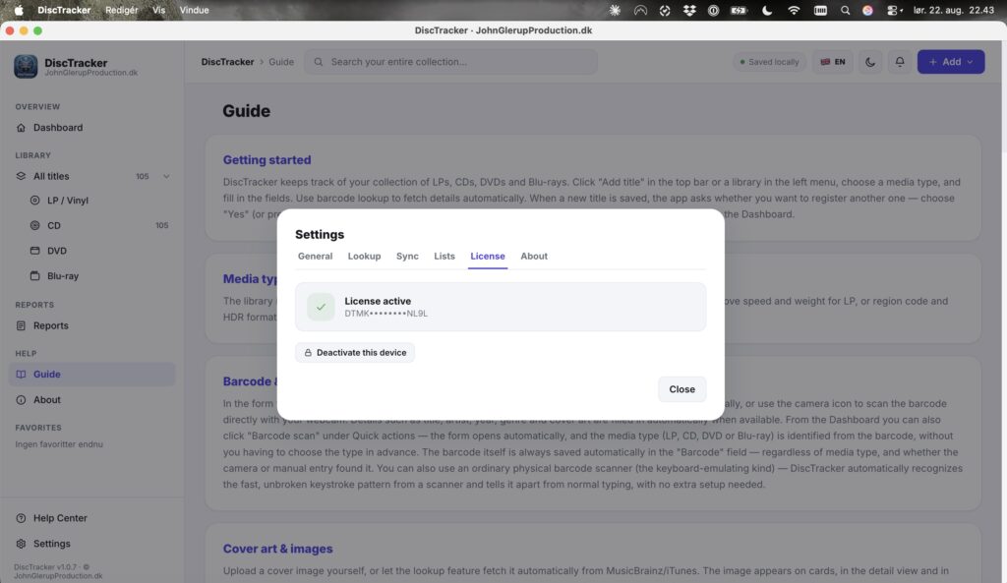1007x583 pixels.
Task: Click the About info icon in sidebar
Action: click(x=22, y=399)
